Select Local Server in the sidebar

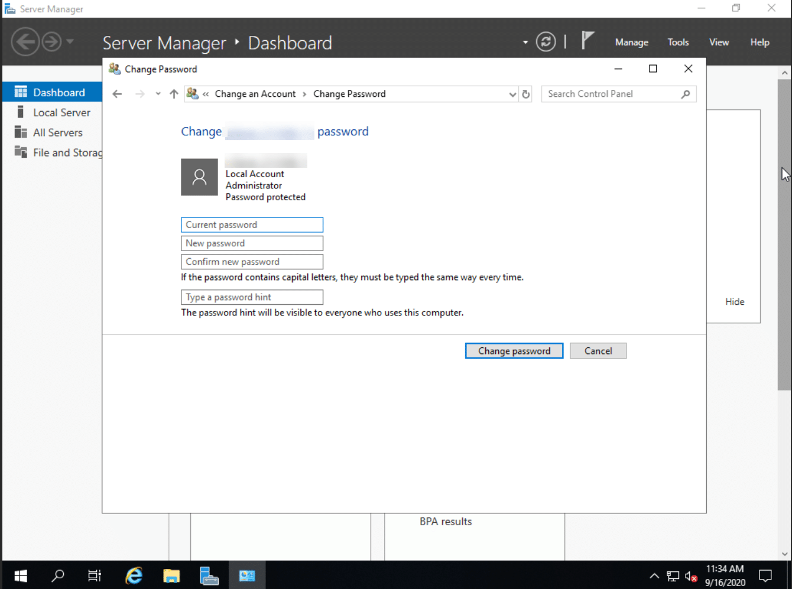(x=61, y=112)
